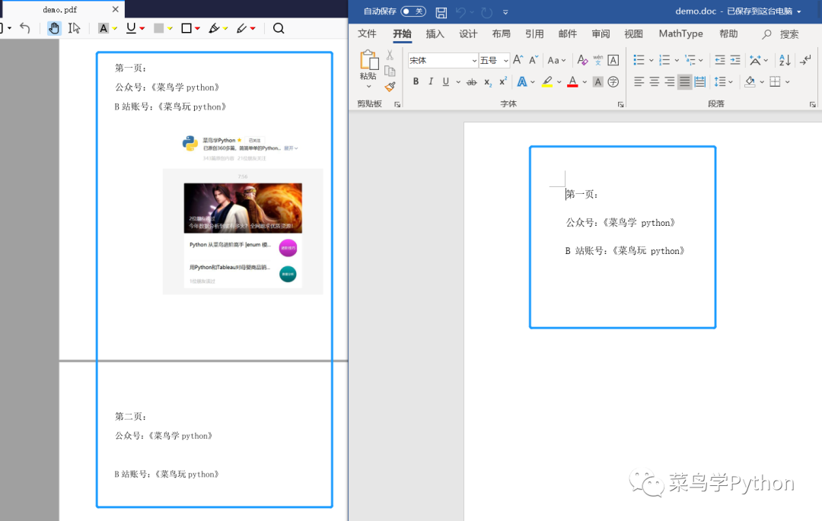Open the font color dropdown arrow

pyautogui.click(x=585, y=82)
